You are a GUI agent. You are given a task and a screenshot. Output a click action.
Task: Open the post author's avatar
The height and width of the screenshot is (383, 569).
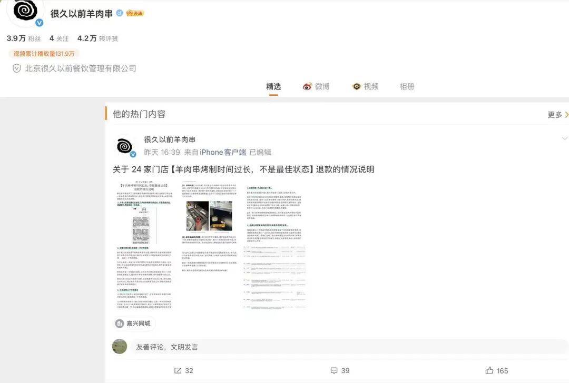[x=125, y=146]
